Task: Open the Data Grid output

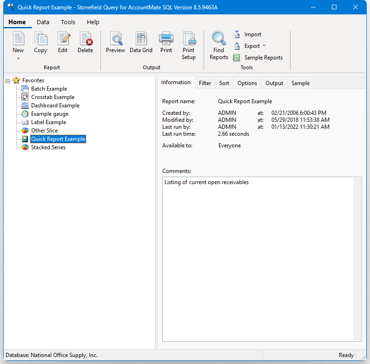Action: (141, 39)
